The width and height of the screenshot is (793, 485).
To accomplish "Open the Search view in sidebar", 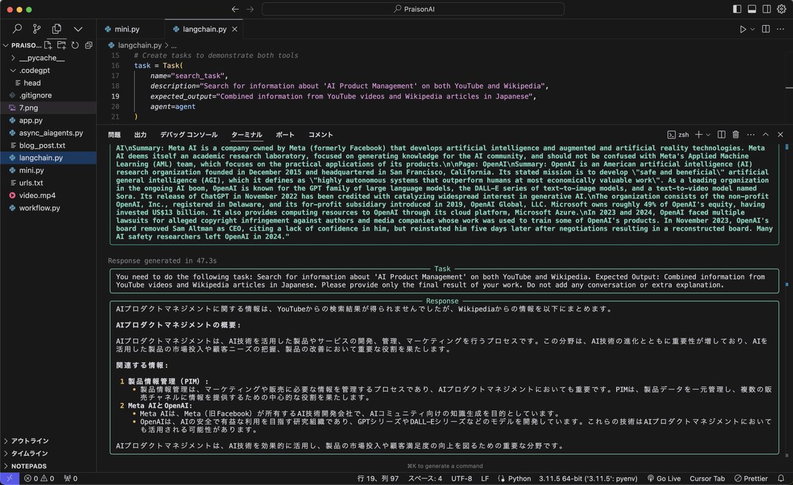I will pyautogui.click(x=17, y=29).
